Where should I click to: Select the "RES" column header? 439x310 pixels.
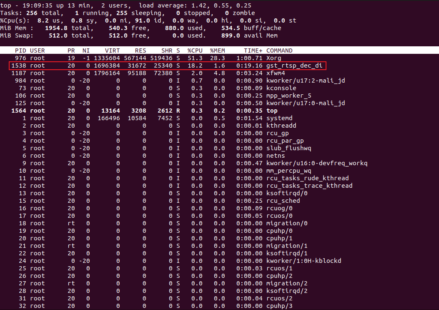click(140, 50)
